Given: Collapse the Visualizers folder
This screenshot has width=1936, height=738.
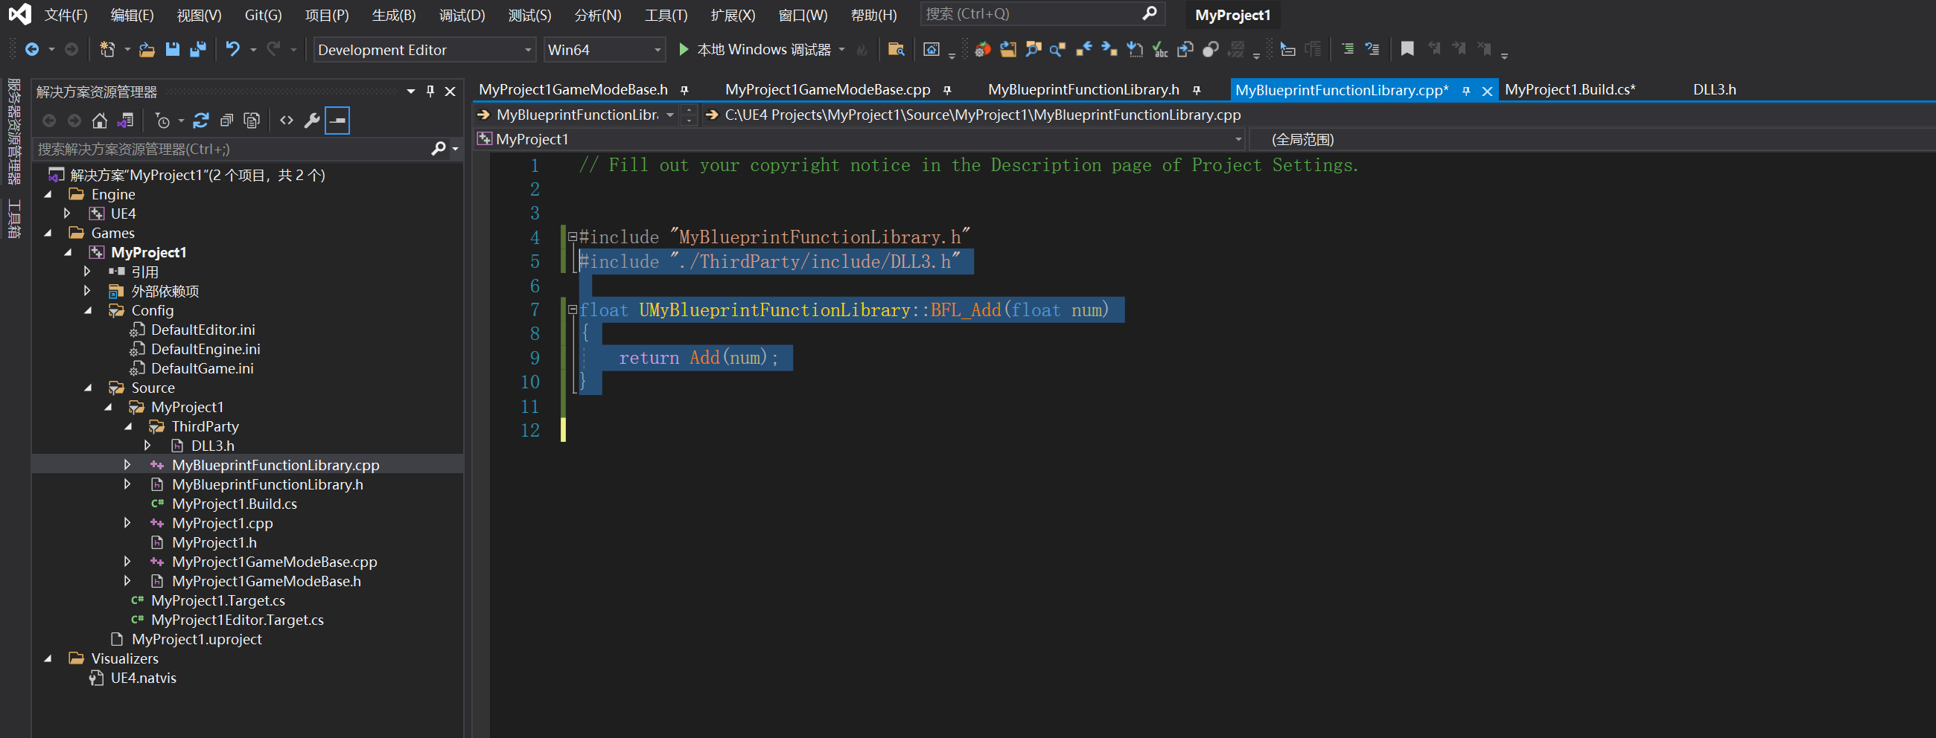Looking at the screenshot, I should pos(48,658).
